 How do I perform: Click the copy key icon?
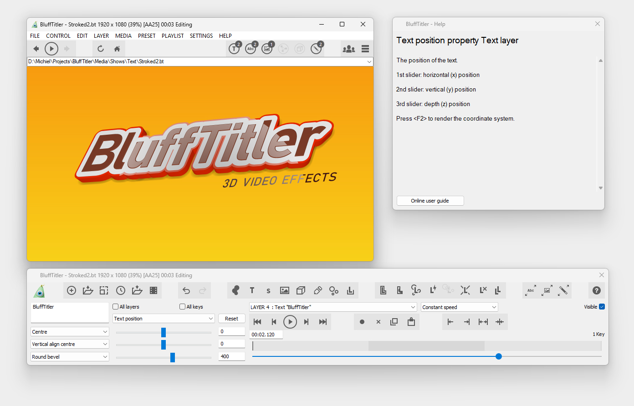click(x=394, y=322)
